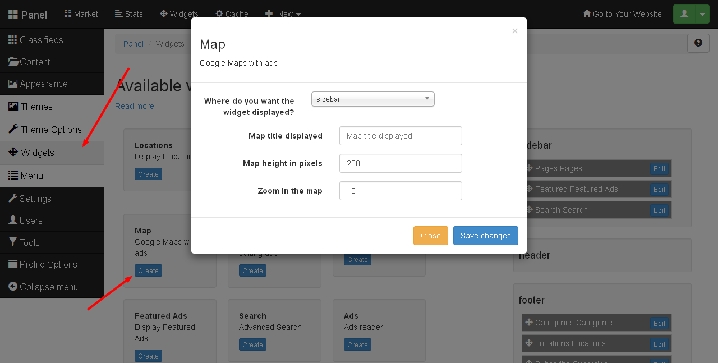Expand the user menu caret
The image size is (718, 363).
tap(702, 14)
